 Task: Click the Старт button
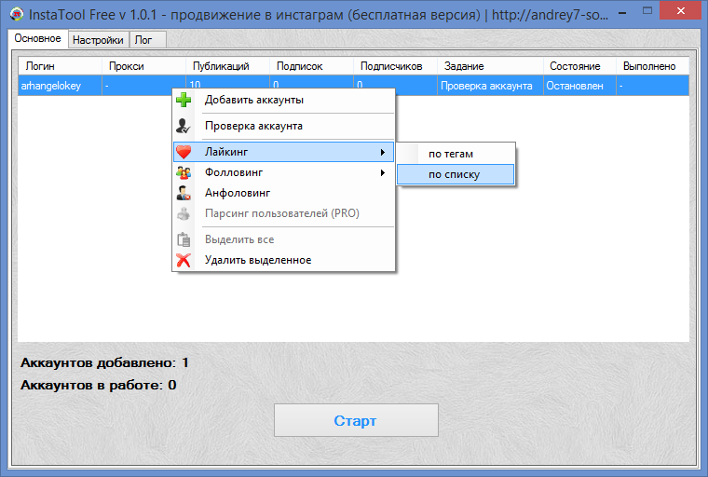(356, 420)
